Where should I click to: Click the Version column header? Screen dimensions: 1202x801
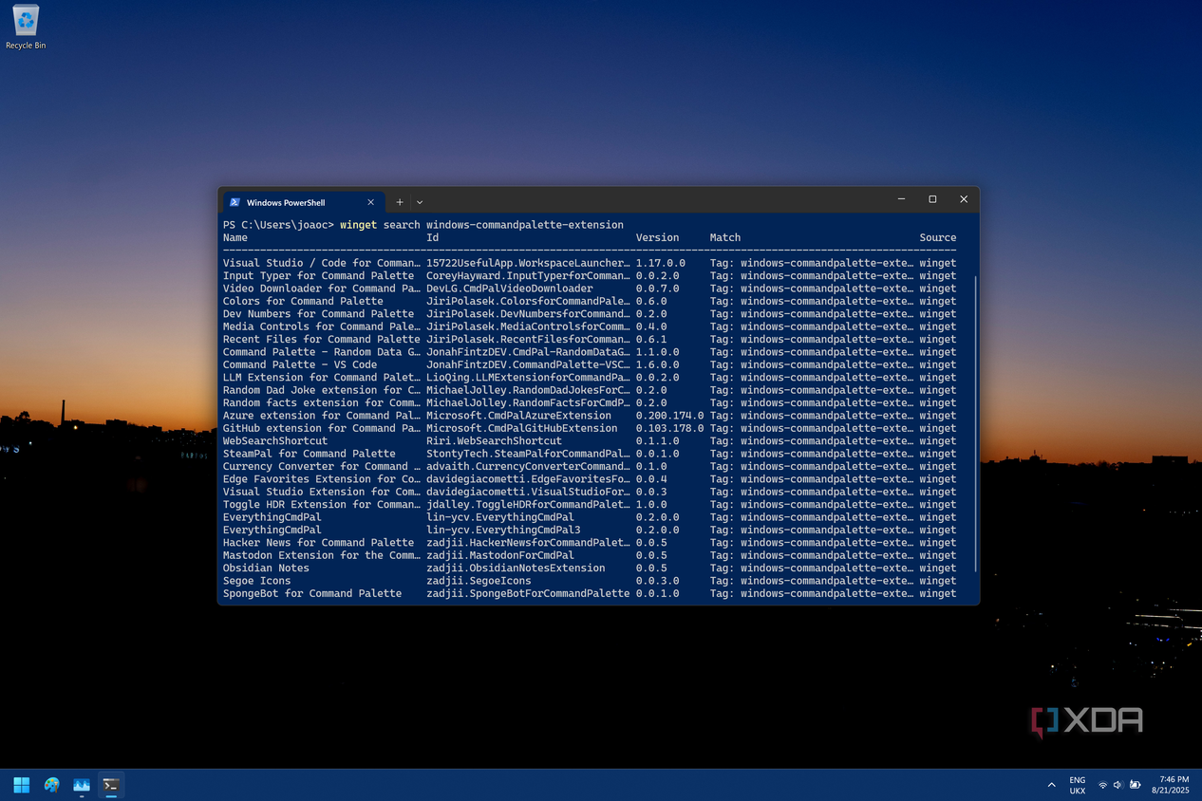[657, 238]
